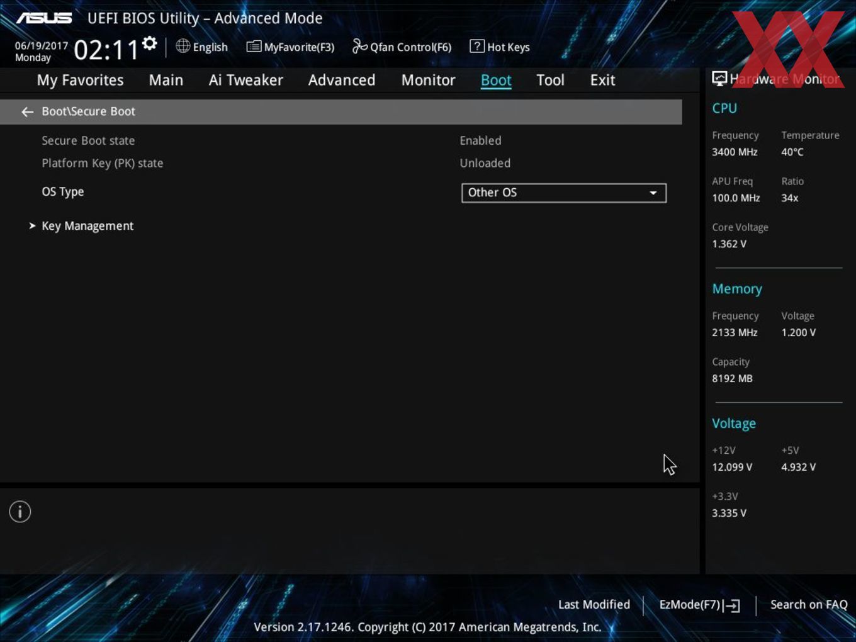Click the OS Type dropdown arrow

[653, 193]
